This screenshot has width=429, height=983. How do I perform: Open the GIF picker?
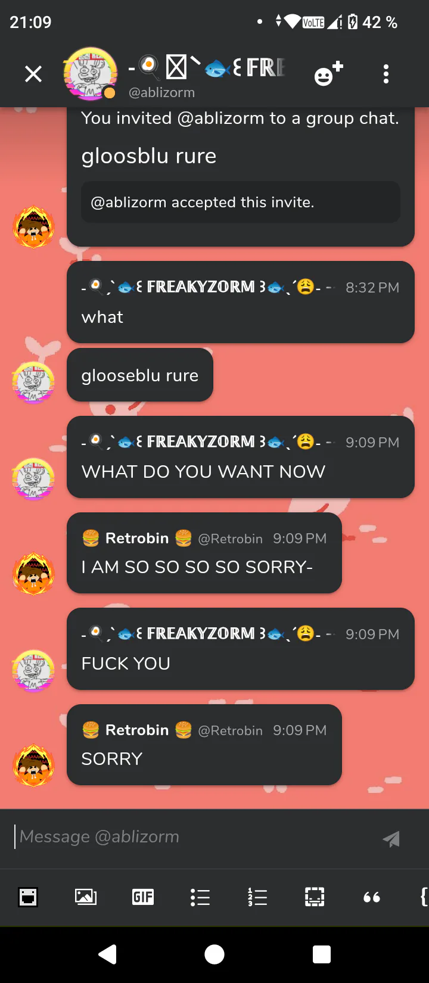point(143,897)
